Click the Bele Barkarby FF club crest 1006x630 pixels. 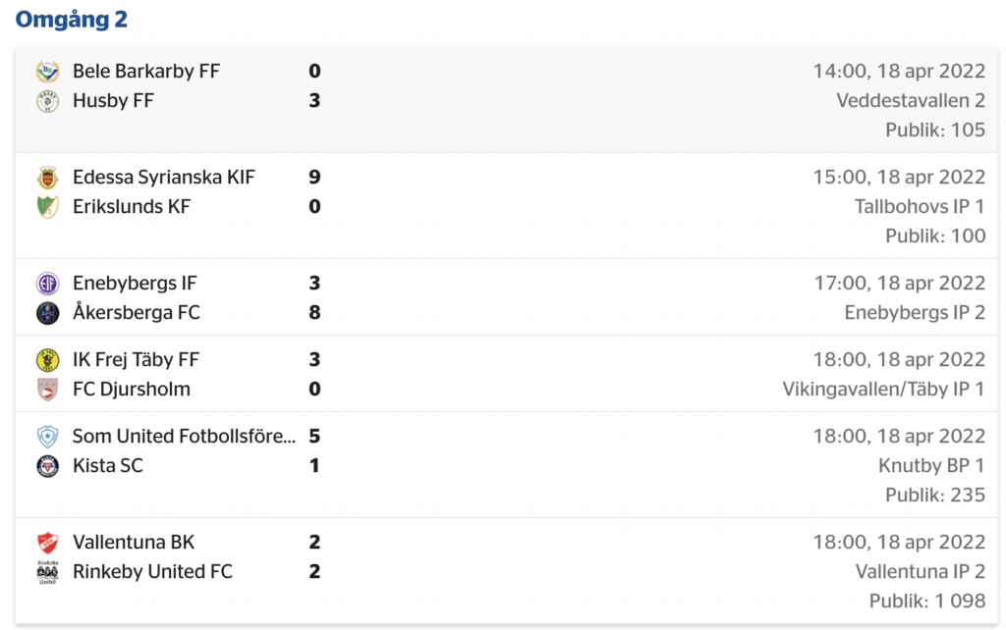[x=47, y=71]
